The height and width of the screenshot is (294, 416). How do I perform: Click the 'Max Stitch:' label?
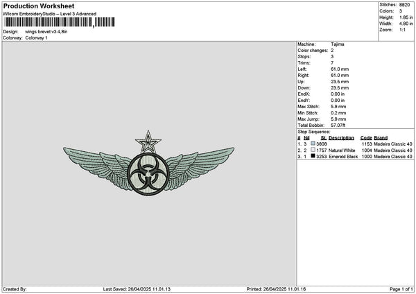point(309,107)
